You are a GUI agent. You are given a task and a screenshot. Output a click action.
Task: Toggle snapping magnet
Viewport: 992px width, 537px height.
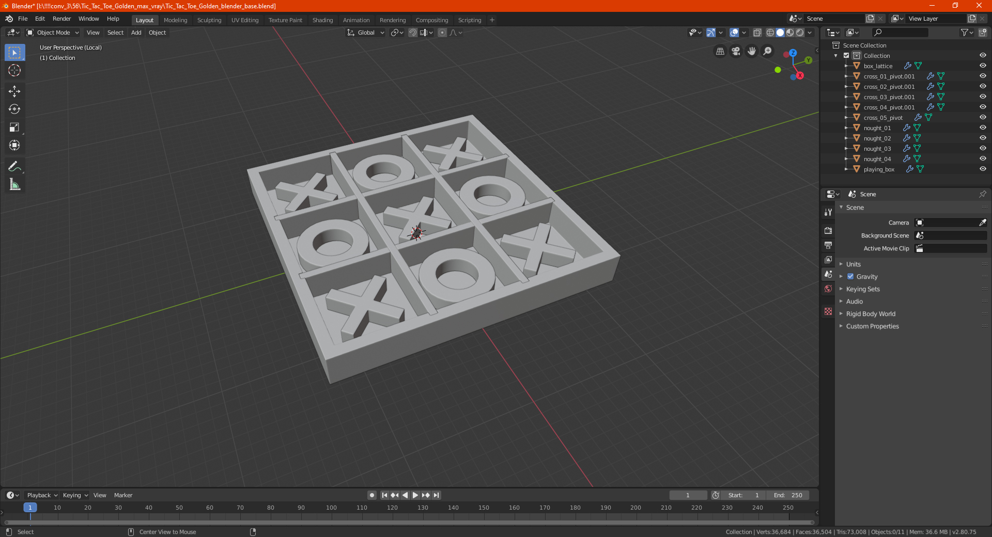[413, 33]
